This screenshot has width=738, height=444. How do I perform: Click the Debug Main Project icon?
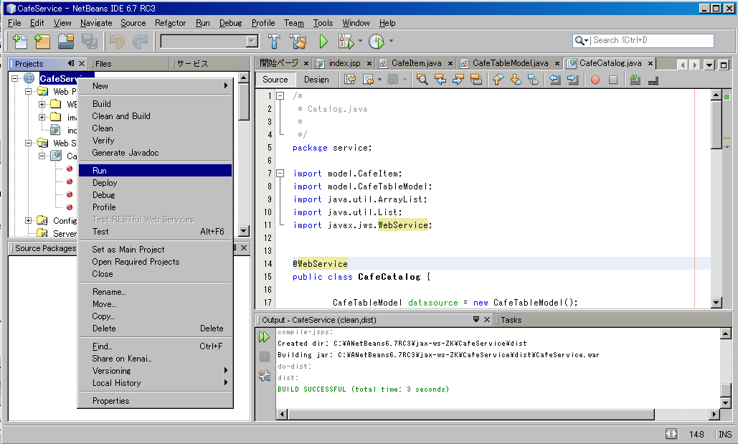coord(346,42)
